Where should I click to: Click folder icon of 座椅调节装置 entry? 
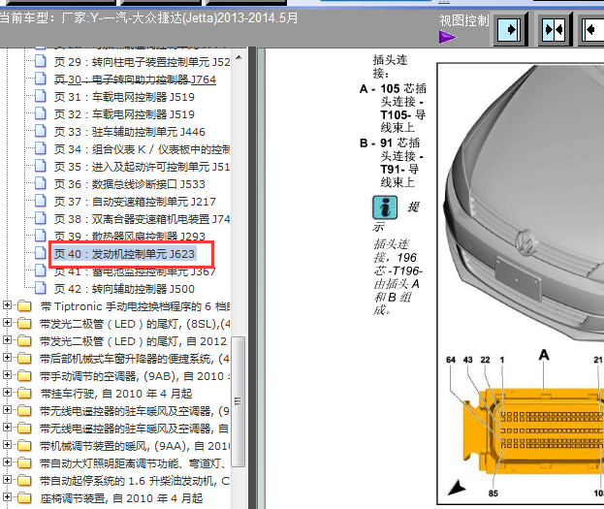coord(24,497)
